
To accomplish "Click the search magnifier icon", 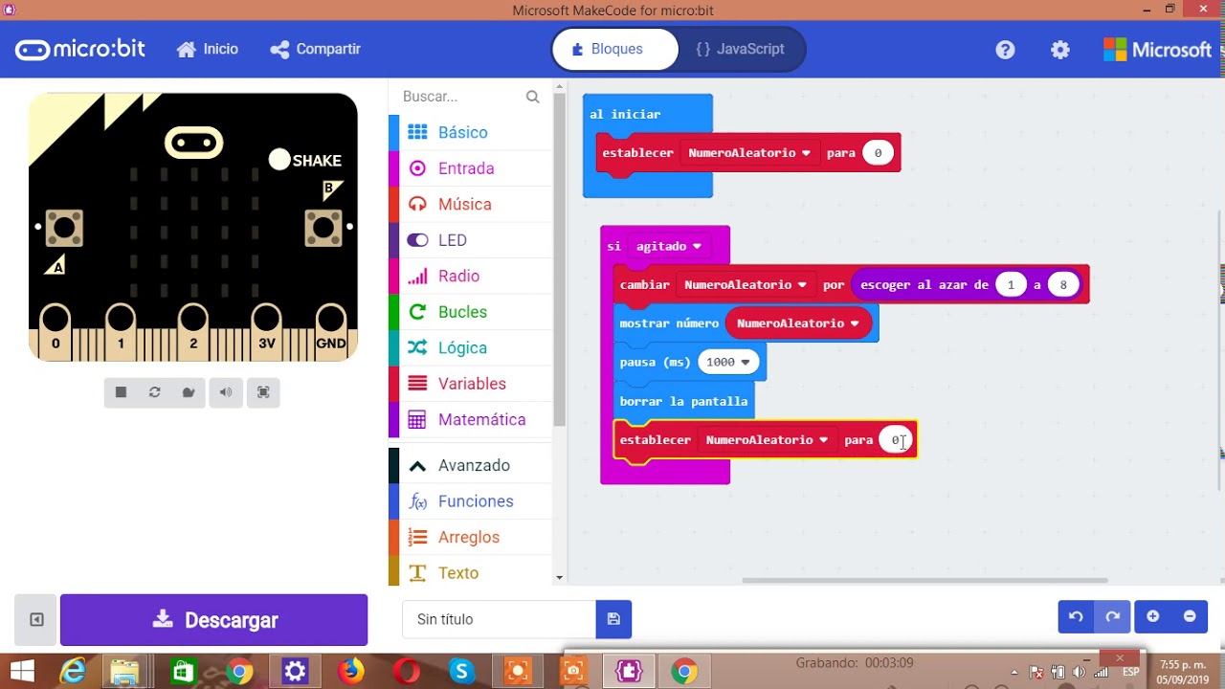I will [x=533, y=97].
